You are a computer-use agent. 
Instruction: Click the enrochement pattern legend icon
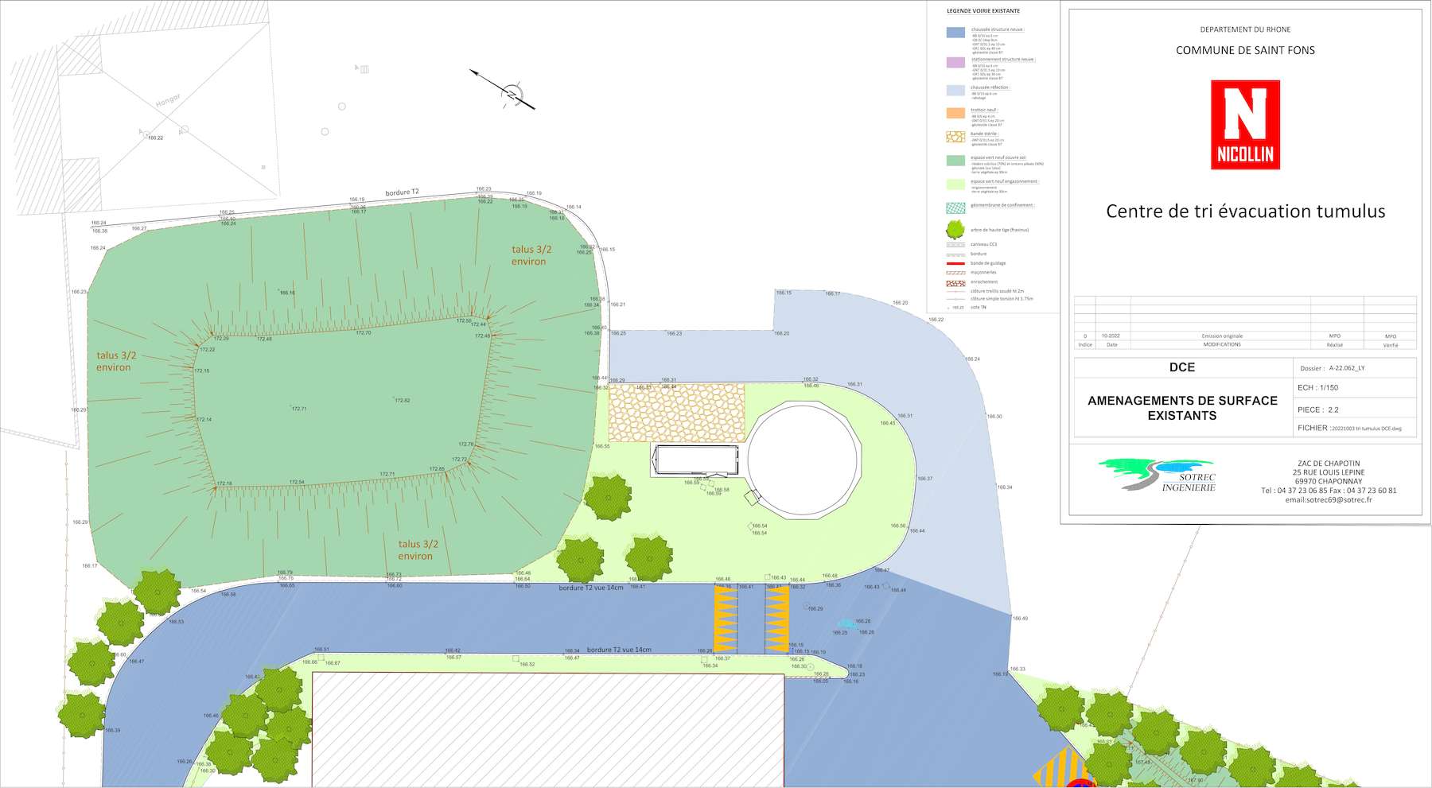pos(955,283)
